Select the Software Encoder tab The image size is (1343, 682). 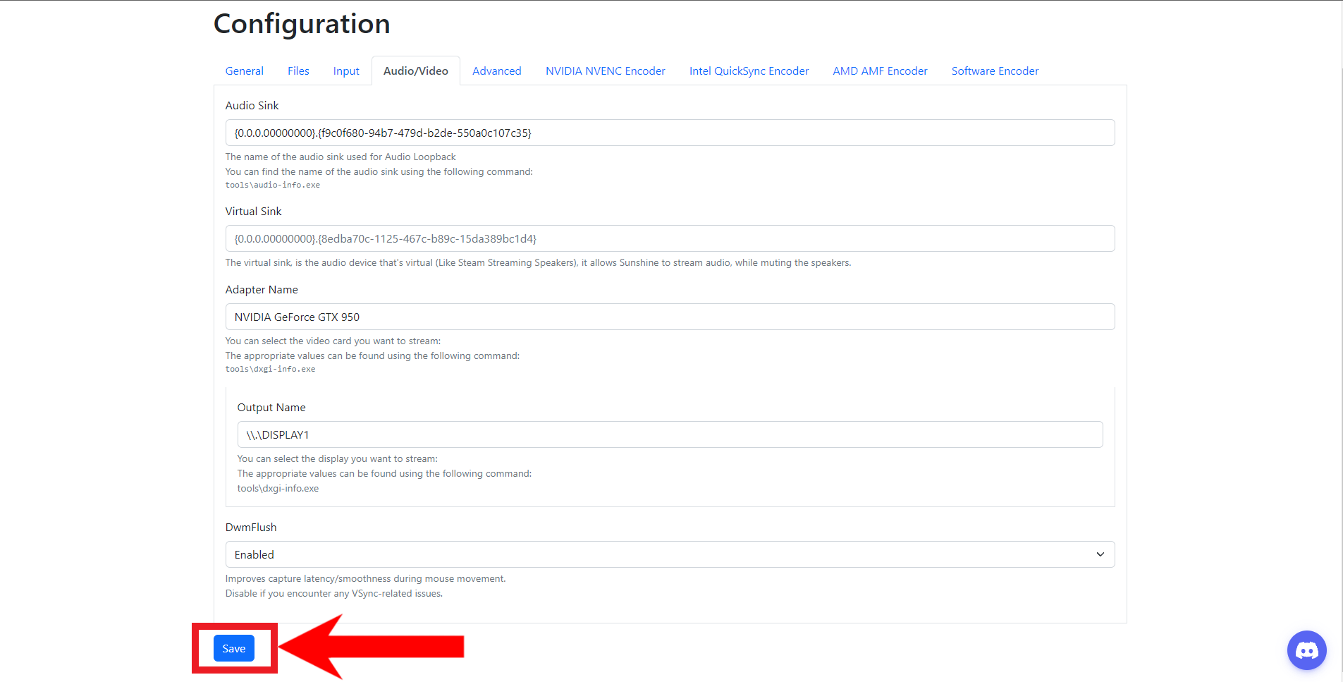click(x=995, y=71)
